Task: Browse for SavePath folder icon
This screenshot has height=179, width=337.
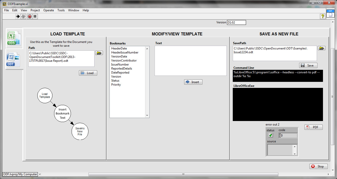Action: point(321,48)
